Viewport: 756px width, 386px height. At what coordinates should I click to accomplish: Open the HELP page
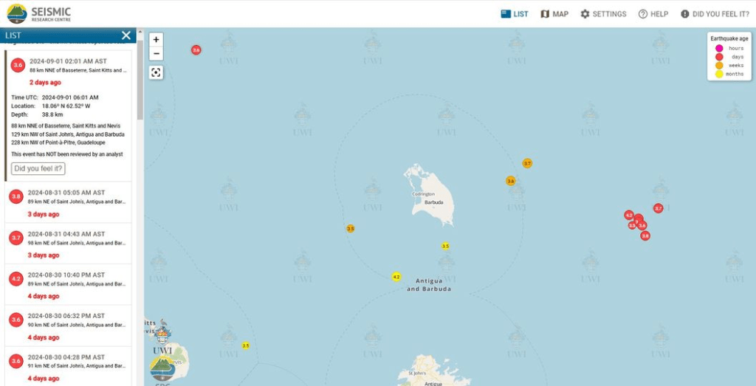653,14
